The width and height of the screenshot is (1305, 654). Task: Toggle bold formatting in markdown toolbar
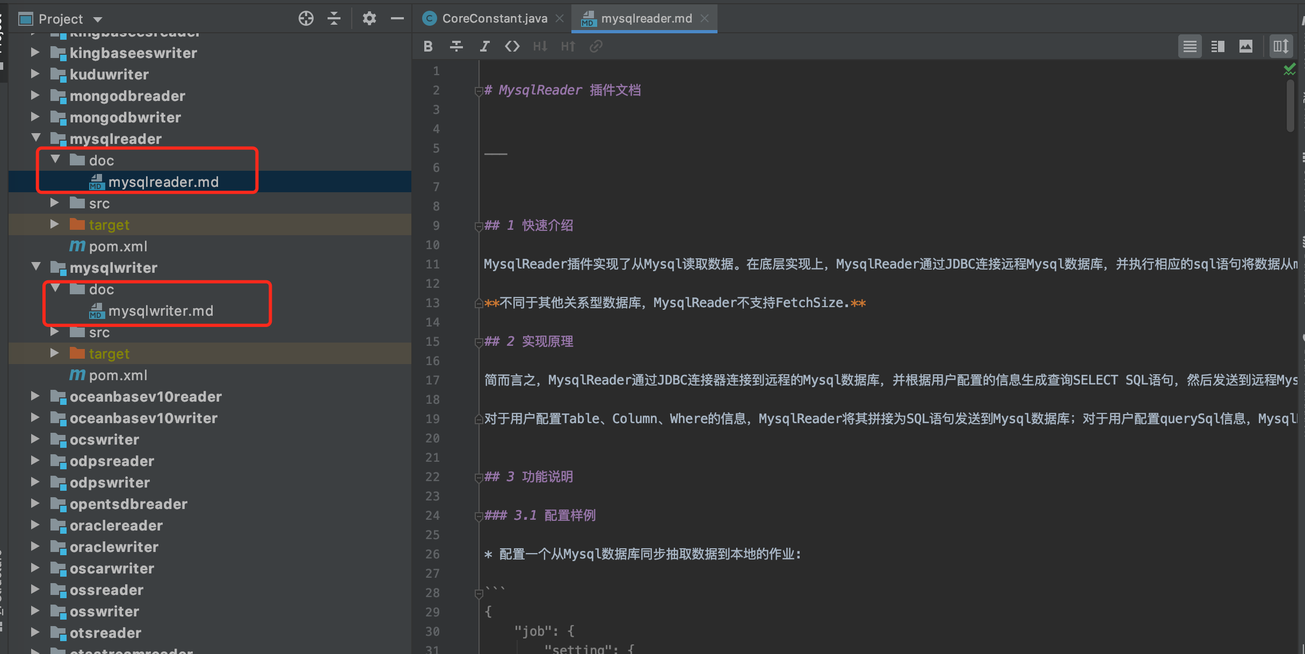click(428, 47)
